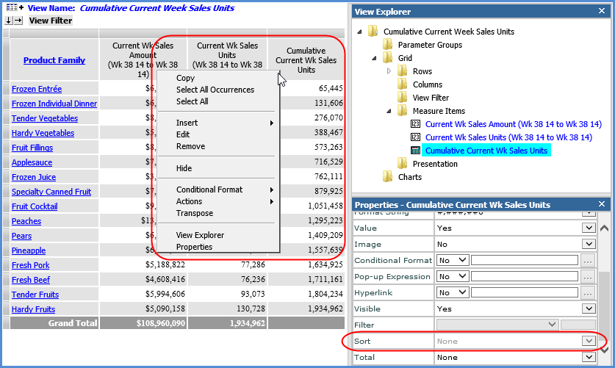Collapse the Grid folder node

pyautogui.click(x=373, y=58)
